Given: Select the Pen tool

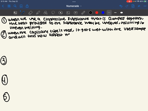Looking at the screenshot, I should [x=23, y=13].
